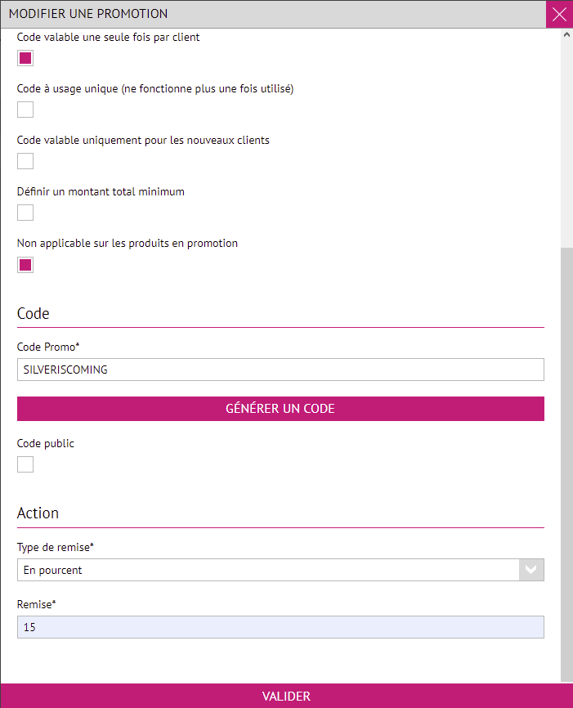Screen dimensions: 573x708
Task: Click the chevron arrow of the remise type select
Action: (531, 570)
